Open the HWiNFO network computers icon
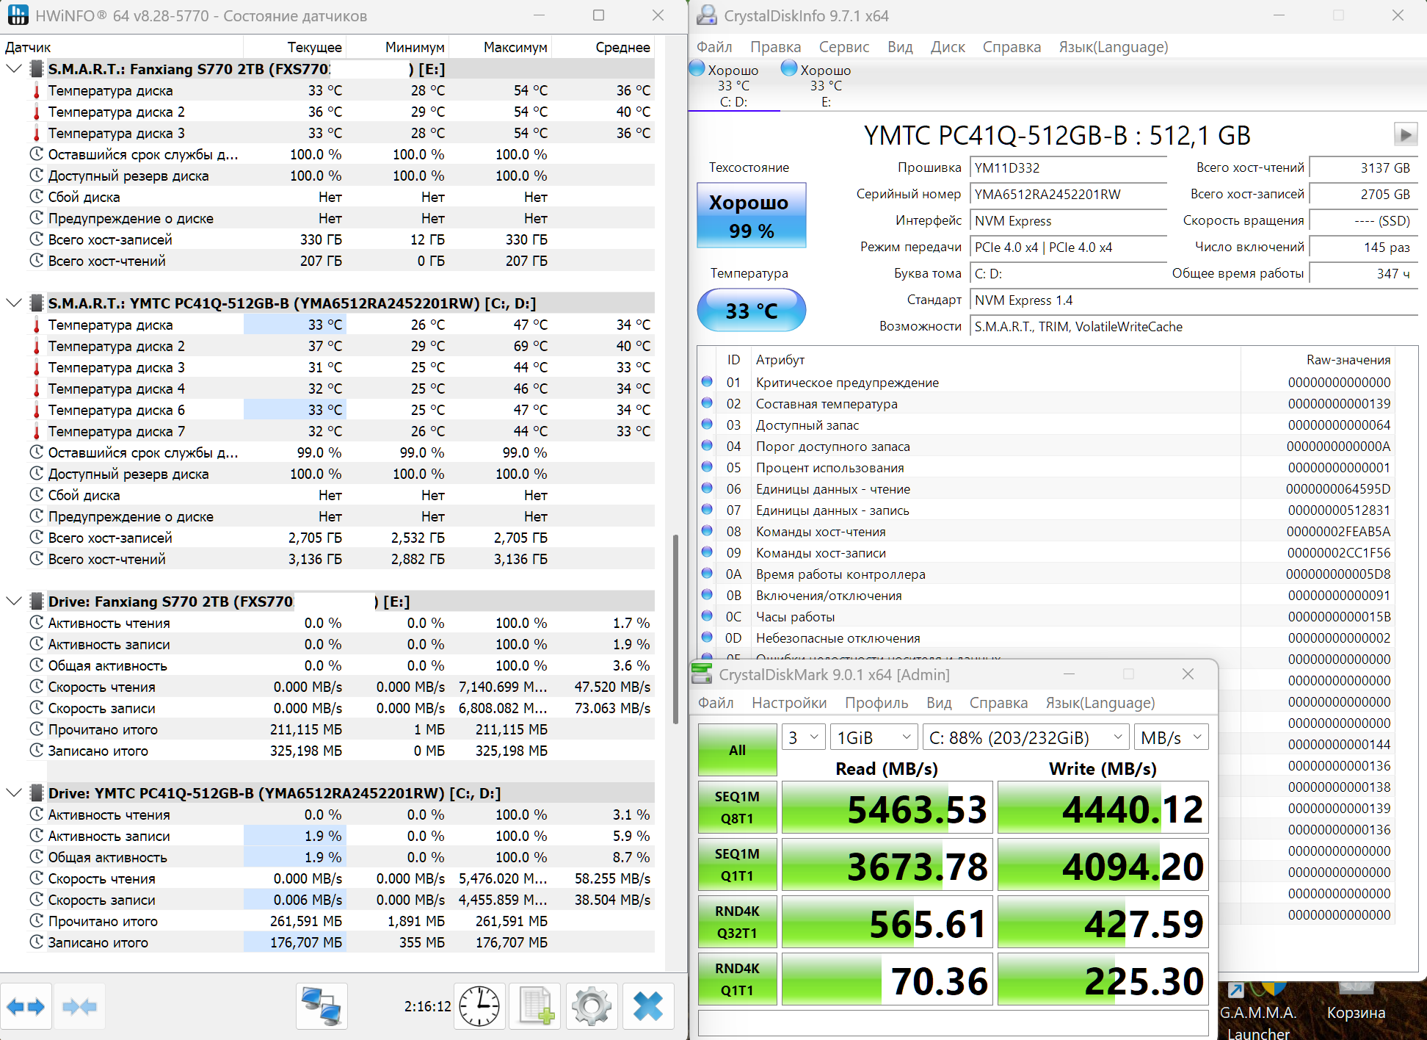 (x=322, y=1006)
